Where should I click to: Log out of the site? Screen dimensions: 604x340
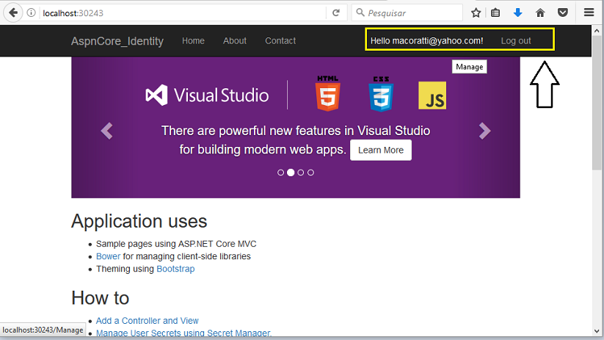pyautogui.click(x=516, y=41)
